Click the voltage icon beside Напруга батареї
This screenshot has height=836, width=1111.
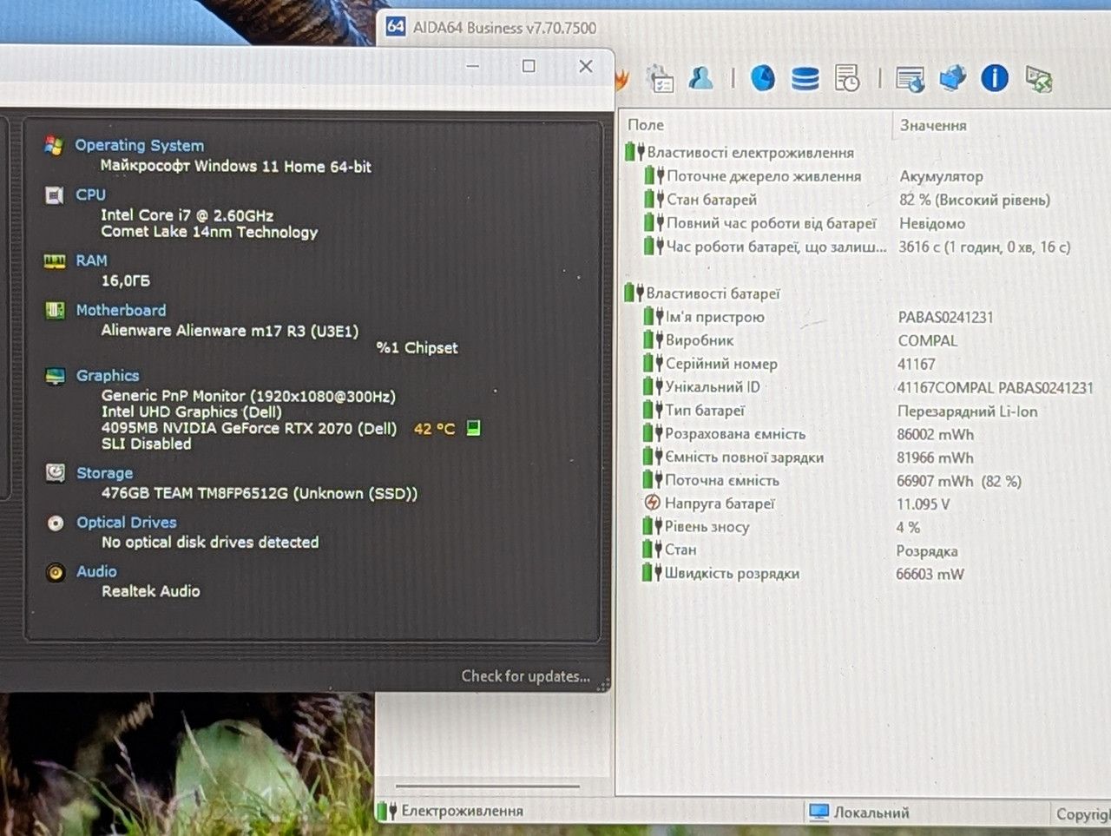pyautogui.click(x=653, y=503)
